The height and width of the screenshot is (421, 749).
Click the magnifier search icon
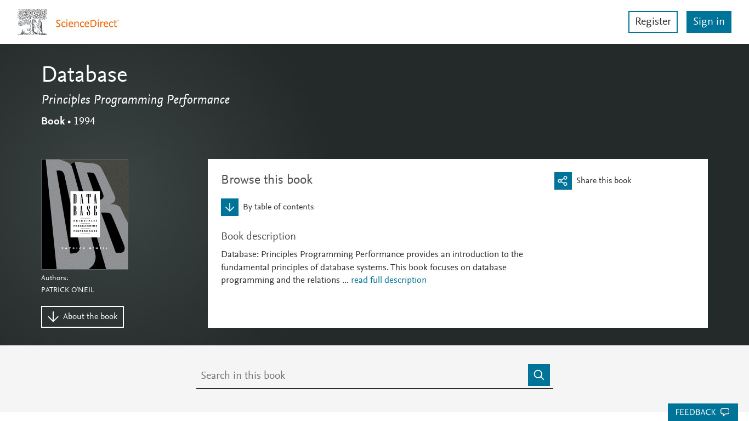538,375
